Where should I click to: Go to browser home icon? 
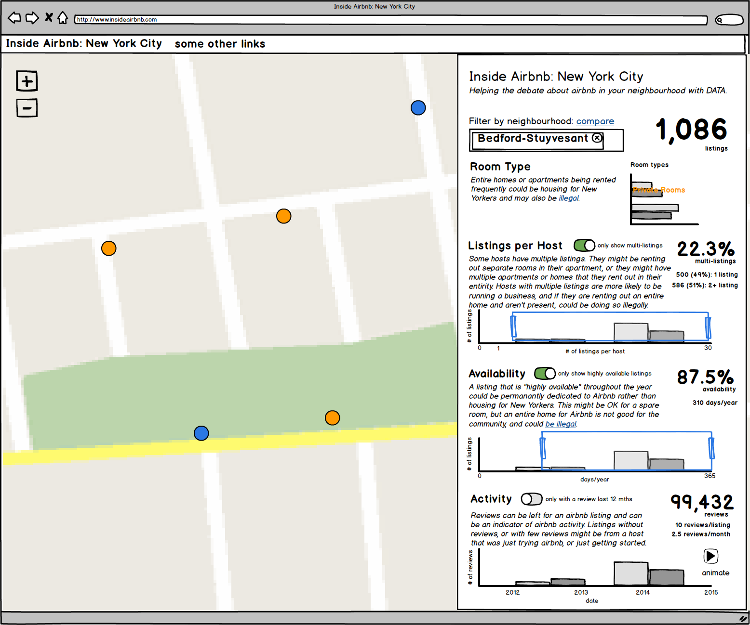coord(63,18)
